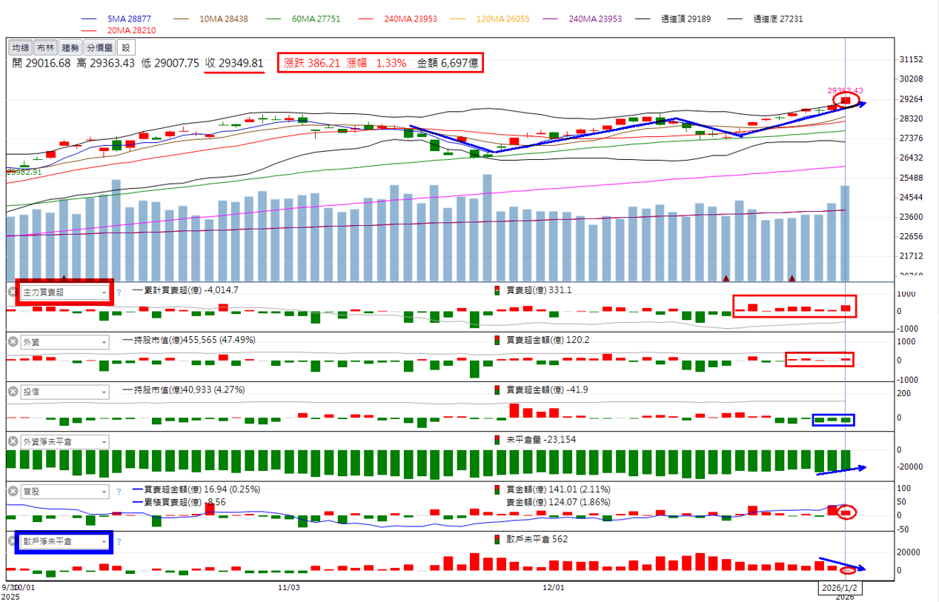
Task: Switch to the 趨勢 chart mode
Action: (70, 47)
